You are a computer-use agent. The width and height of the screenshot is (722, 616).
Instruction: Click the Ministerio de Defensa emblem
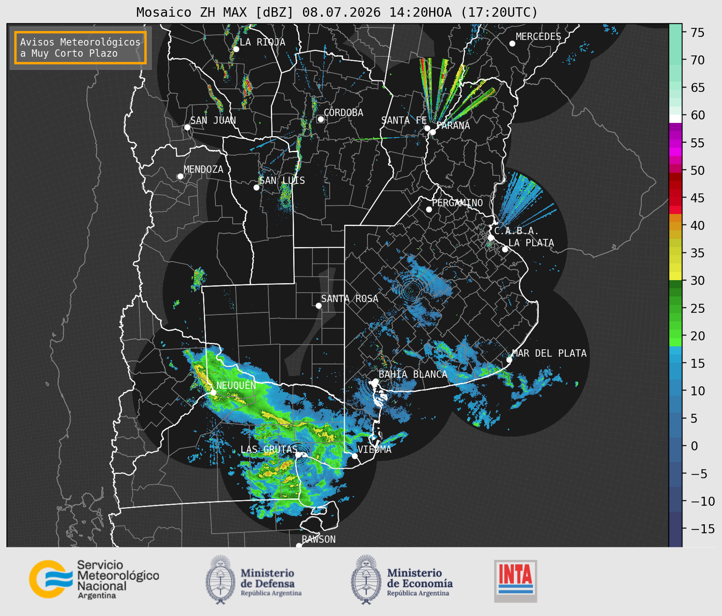click(220, 580)
